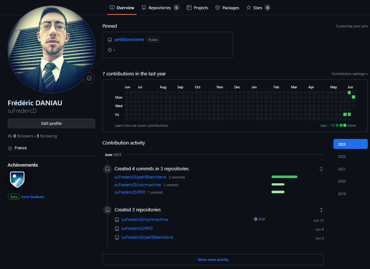The image size is (370, 269).
Task: Click '2 commits' count text
Action: coord(177,177)
